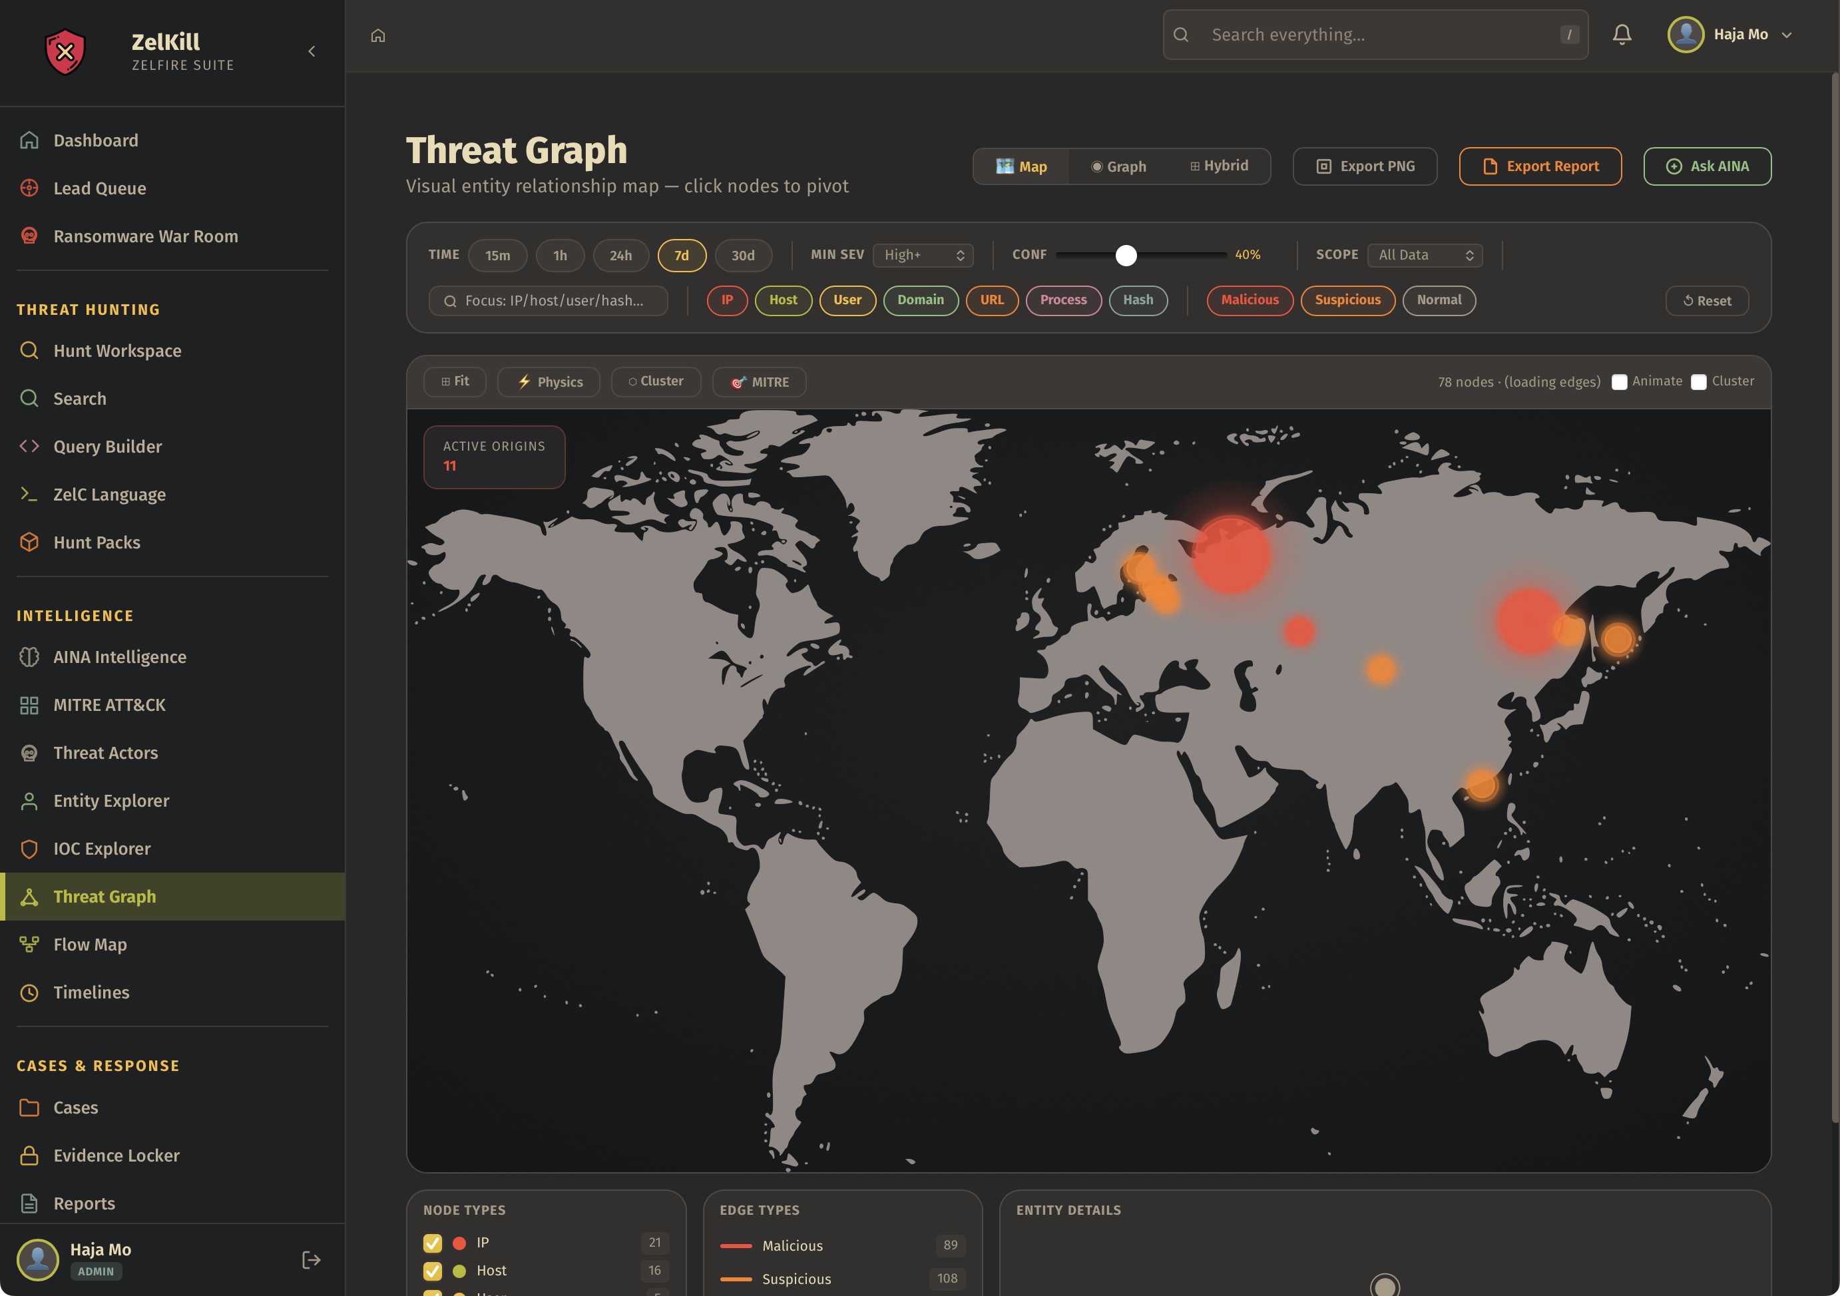
Task: Click the MITRE target toolbar button
Action: coord(759,381)
